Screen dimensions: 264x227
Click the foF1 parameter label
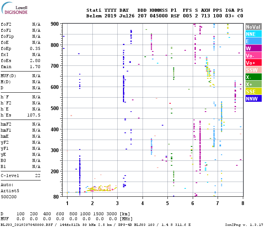click(x=6, y=30)
